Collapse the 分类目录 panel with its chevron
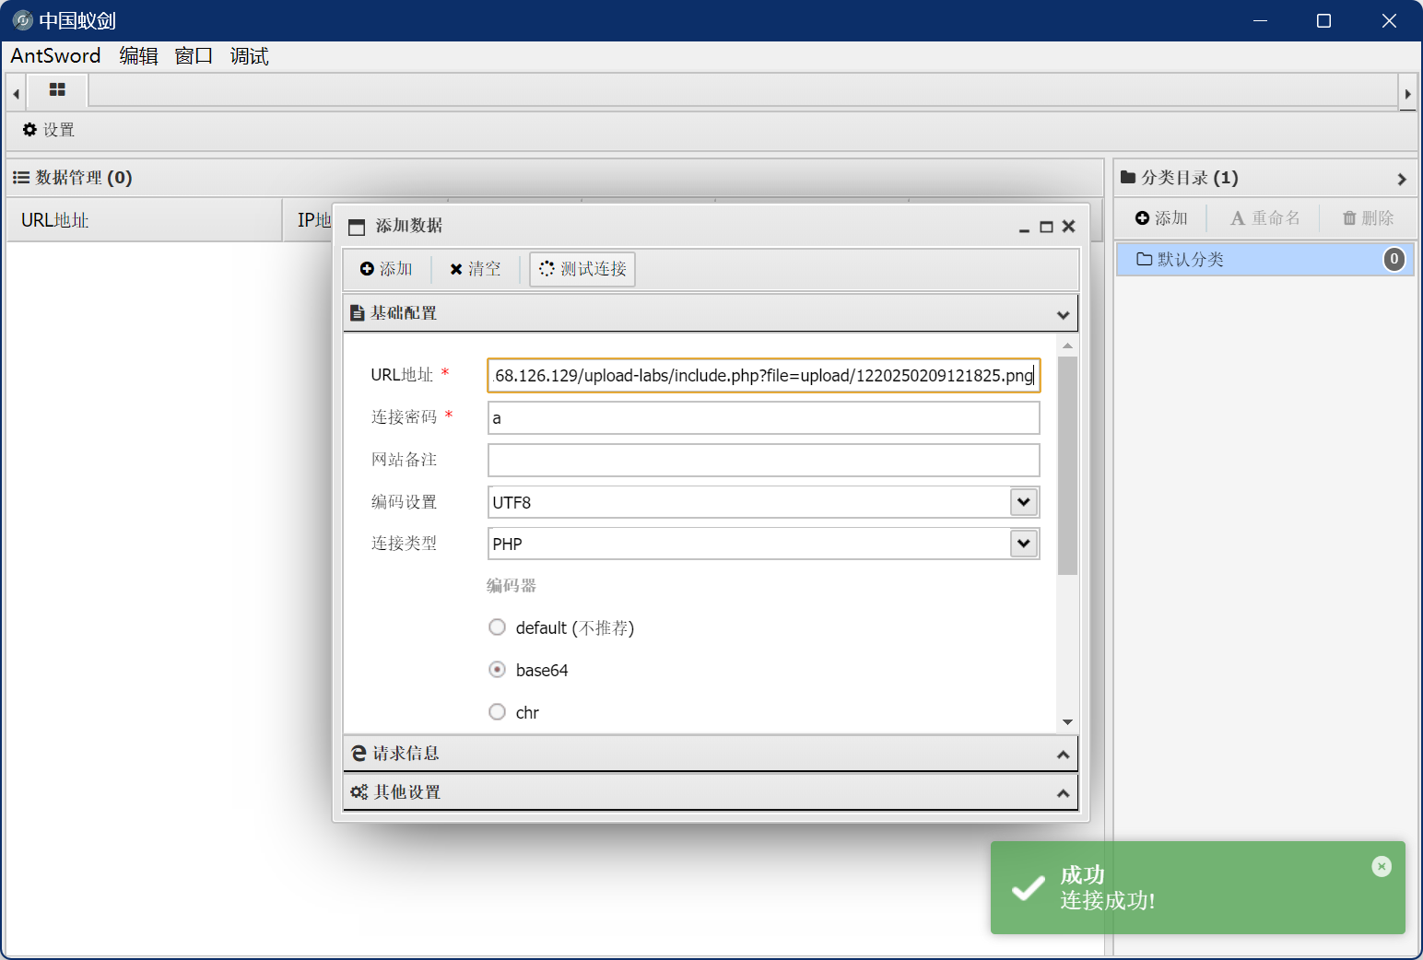The image size is (1423, 960). [1402, 179]
